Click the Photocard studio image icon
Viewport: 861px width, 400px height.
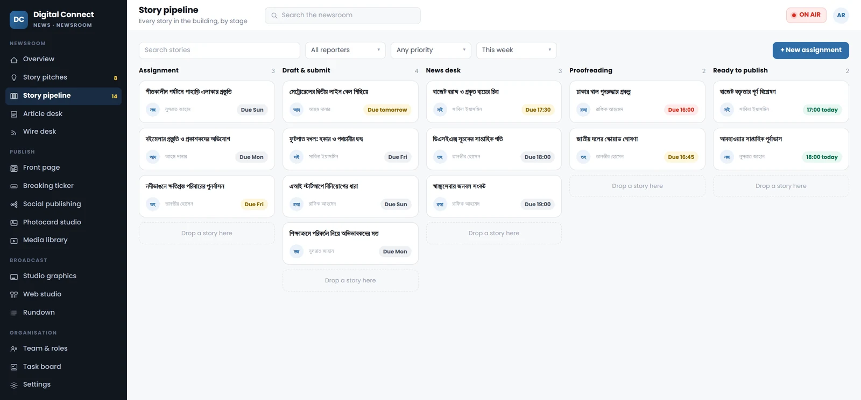click(x=14, y=223)
